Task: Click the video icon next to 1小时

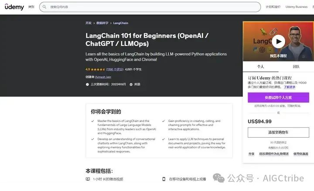Action: point(88,179)
